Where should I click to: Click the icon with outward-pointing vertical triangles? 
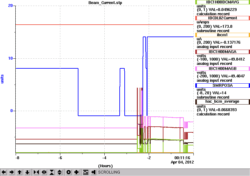60,172
